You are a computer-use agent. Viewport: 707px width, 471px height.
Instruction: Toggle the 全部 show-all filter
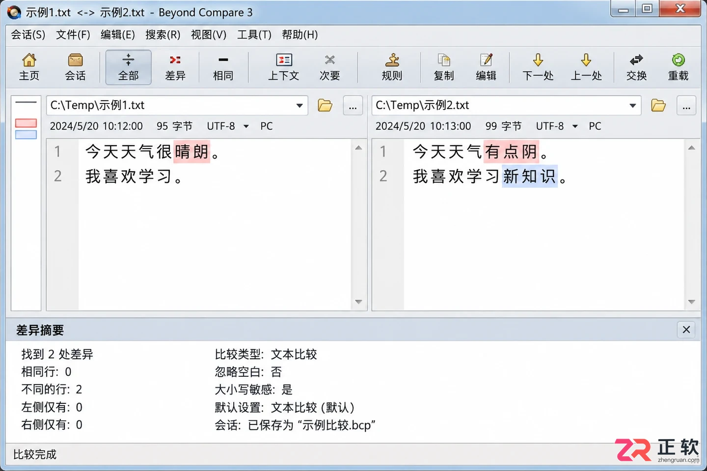coord(128,67)
